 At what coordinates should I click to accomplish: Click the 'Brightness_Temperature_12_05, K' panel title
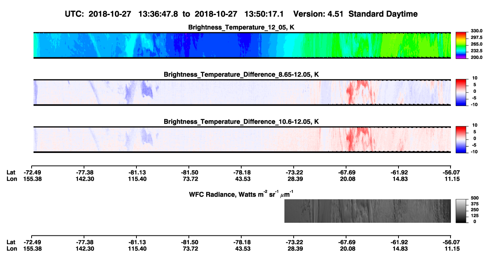pos(242,27)
